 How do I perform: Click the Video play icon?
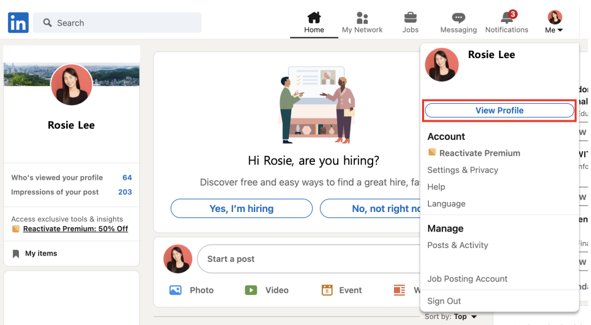251,290
